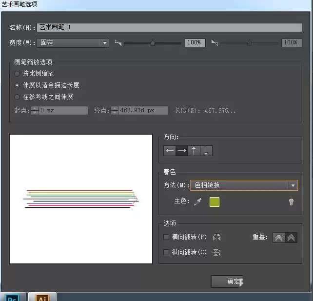The height and width of the screenshot is (301, 313).
Task: Choose the first overlap adjustment icon
Action: click(x=279, y=238)
